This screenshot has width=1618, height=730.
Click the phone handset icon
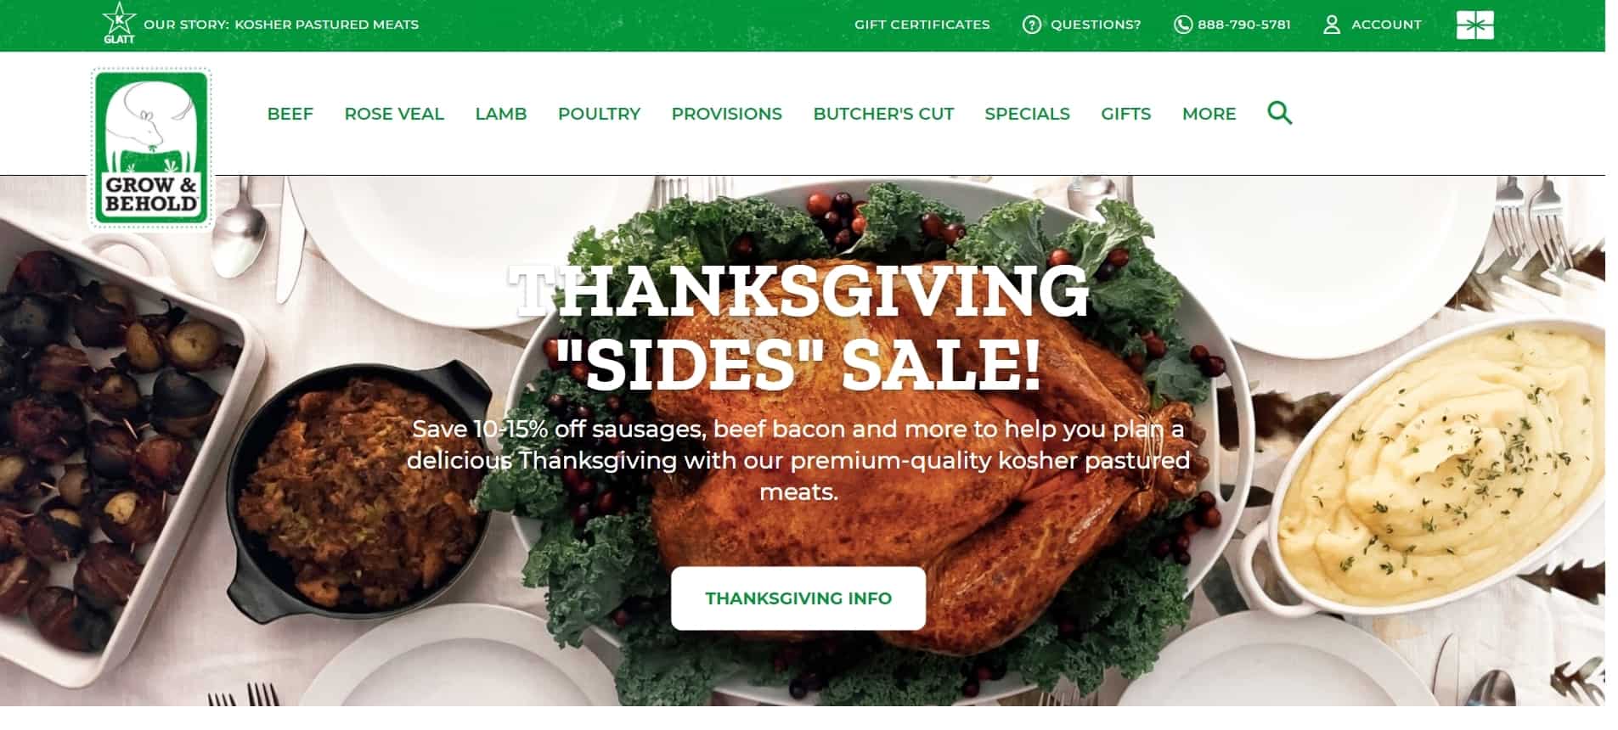pyautogui.click(x=1182, y=25)
